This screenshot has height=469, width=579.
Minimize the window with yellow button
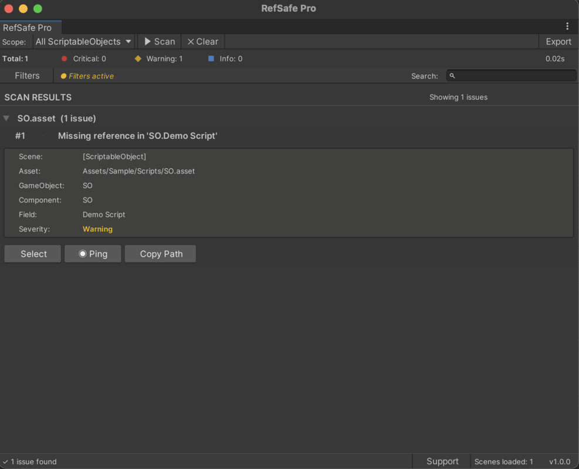[x=23, y=8]
